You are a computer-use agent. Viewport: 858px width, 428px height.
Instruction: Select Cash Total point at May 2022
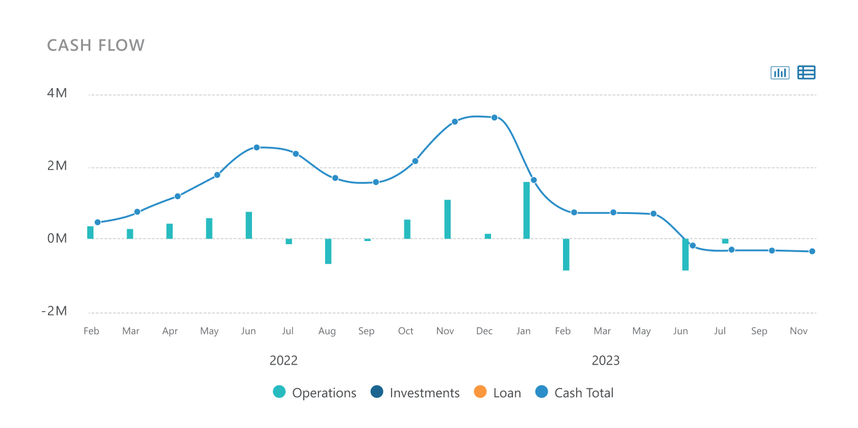[217, 175]
